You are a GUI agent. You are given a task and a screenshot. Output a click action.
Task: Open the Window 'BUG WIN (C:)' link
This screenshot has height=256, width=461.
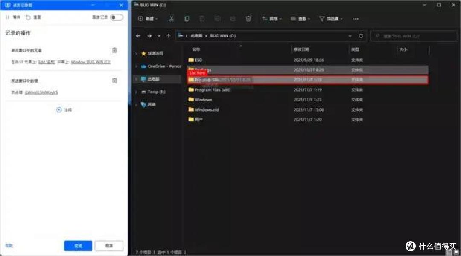point(90,62)
